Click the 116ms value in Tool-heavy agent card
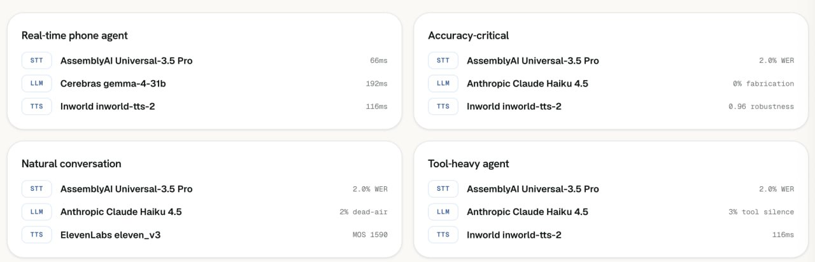 pos(783,235)
